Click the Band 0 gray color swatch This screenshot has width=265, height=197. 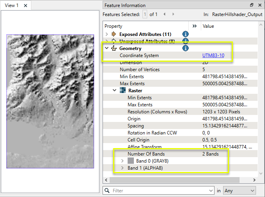click(x=130, y=161)
